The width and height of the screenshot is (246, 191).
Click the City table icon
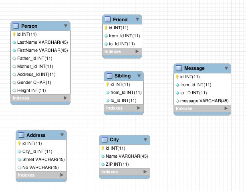[105, 140]
